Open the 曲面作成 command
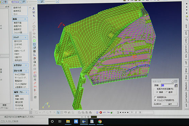Viewport: 189px width, 126px height. coord(18,26)
